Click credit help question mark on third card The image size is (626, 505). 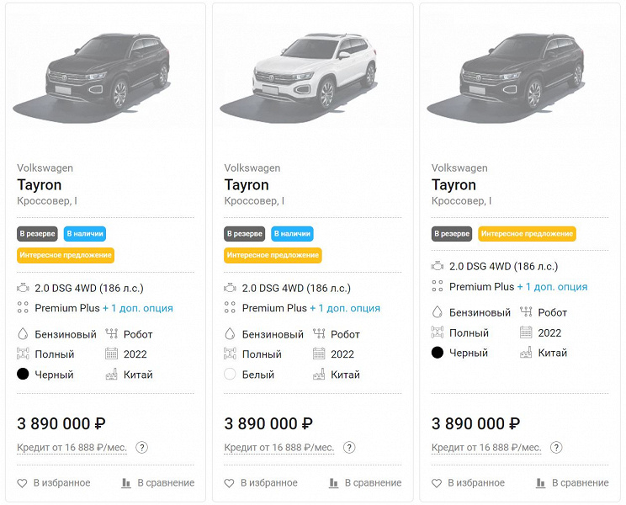click(556, 448)
